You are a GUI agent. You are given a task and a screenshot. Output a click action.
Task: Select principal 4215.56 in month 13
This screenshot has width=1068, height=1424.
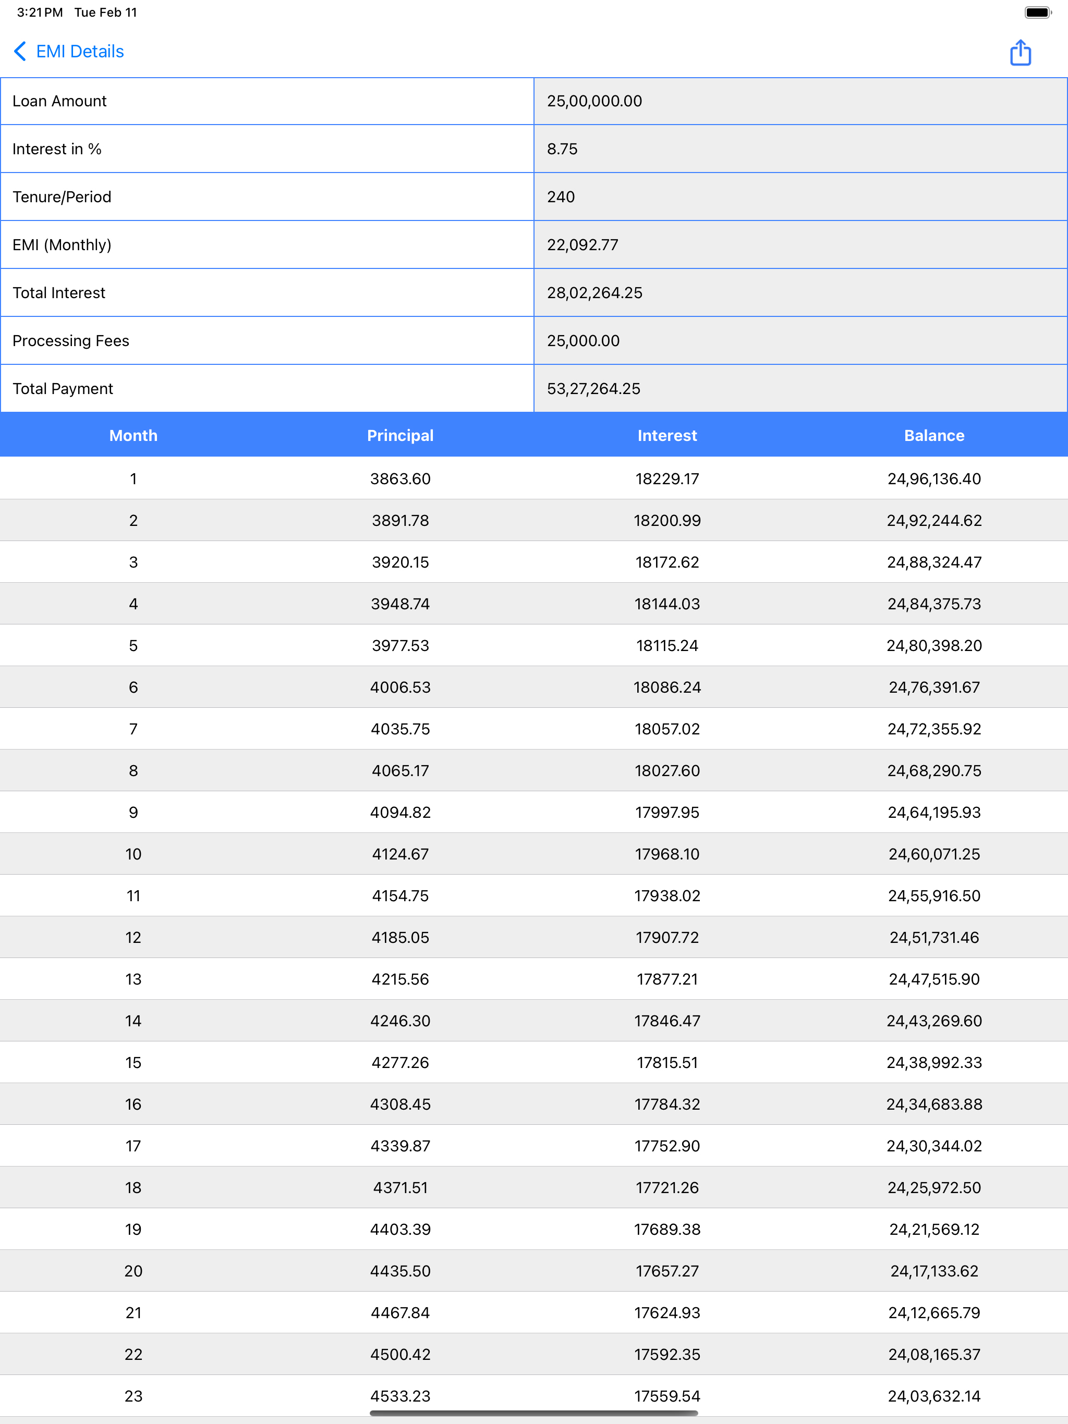(x=400, y=979)
